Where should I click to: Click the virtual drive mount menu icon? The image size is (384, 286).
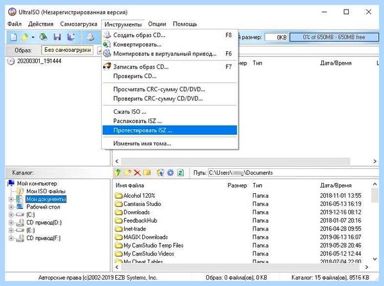click(107, 53)
